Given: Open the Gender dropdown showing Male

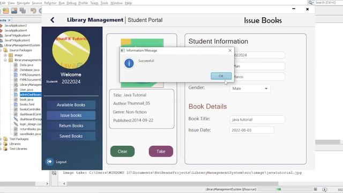Looking at the screenshot, I should (250, 88).
